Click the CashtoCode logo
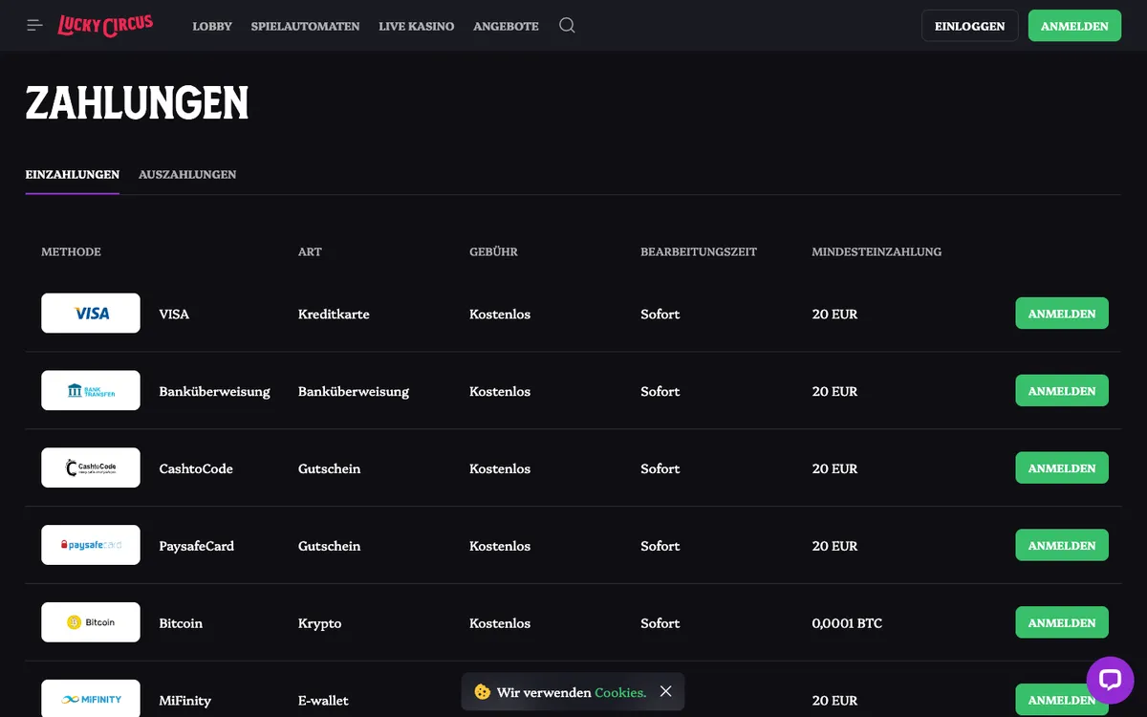 91,468
